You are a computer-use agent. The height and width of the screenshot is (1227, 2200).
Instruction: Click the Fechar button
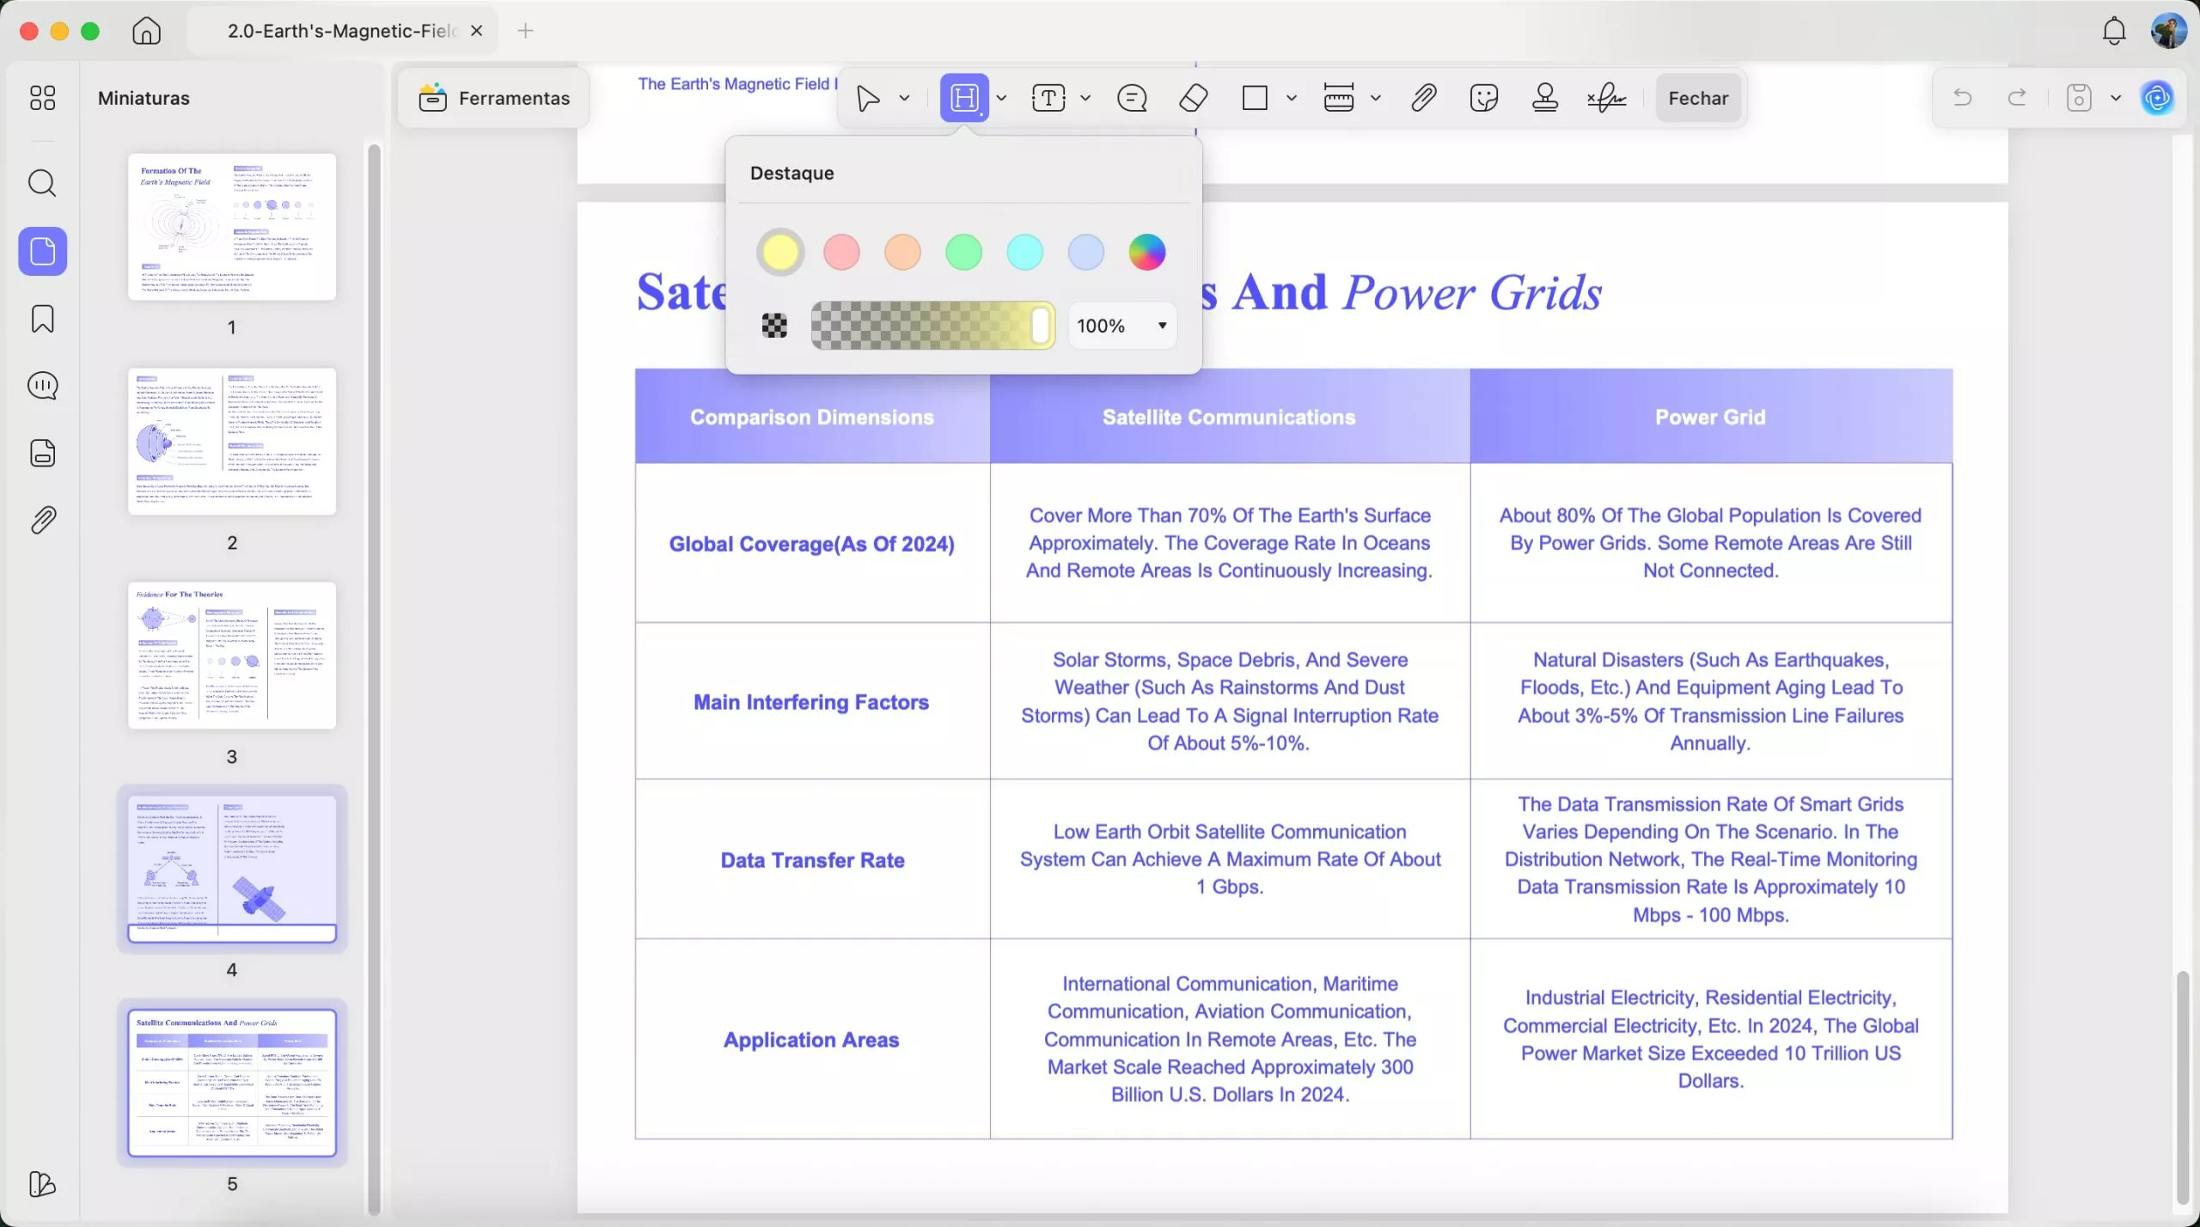(x=1698, y=98)
